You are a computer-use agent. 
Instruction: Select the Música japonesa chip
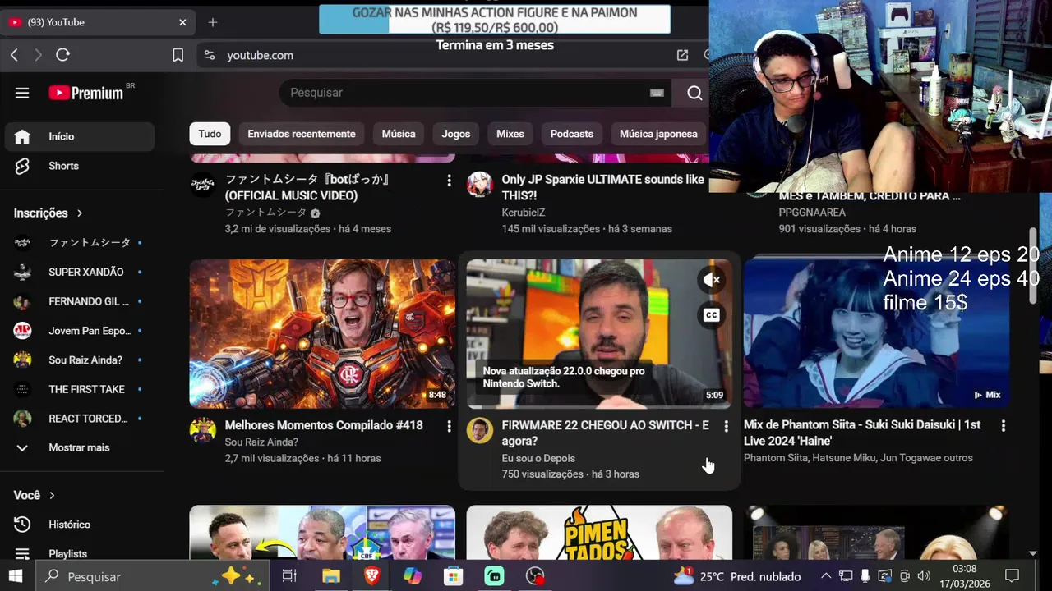658,134
